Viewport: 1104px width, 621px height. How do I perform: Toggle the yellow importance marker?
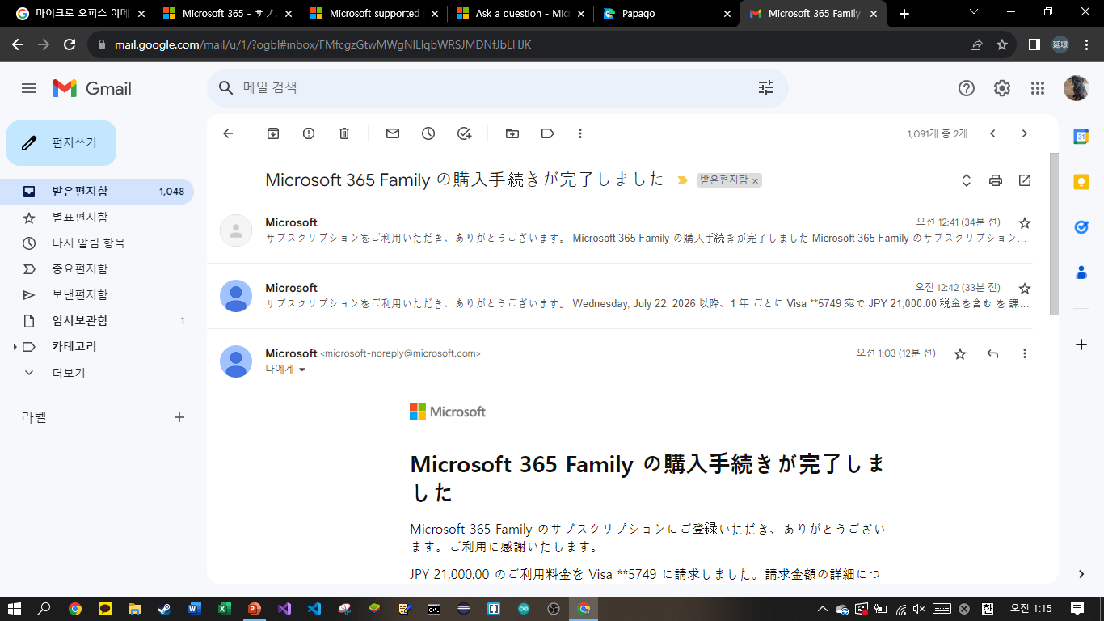(x=682, y=180)
